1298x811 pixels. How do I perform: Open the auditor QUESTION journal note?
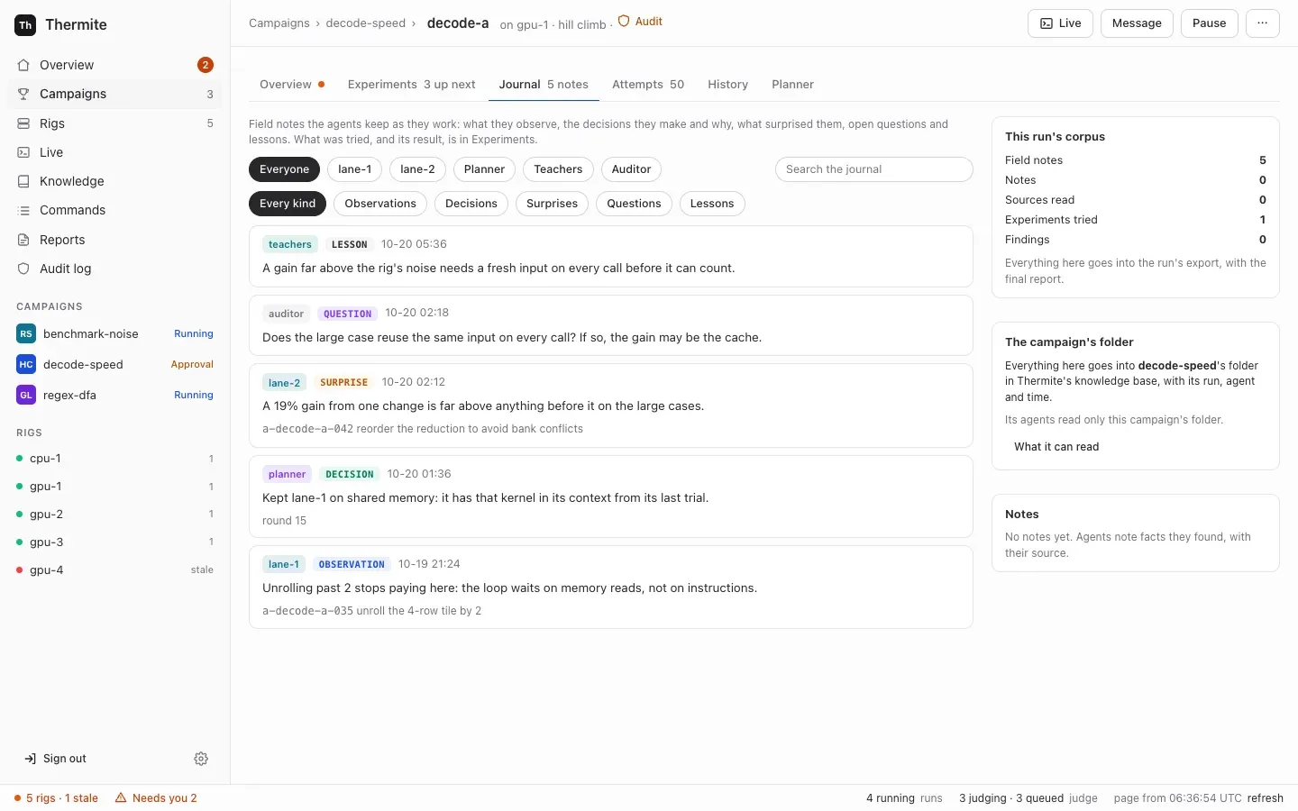(611, 325)
